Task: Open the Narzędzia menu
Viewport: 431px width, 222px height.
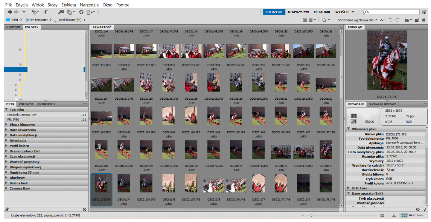Action: 89,5
